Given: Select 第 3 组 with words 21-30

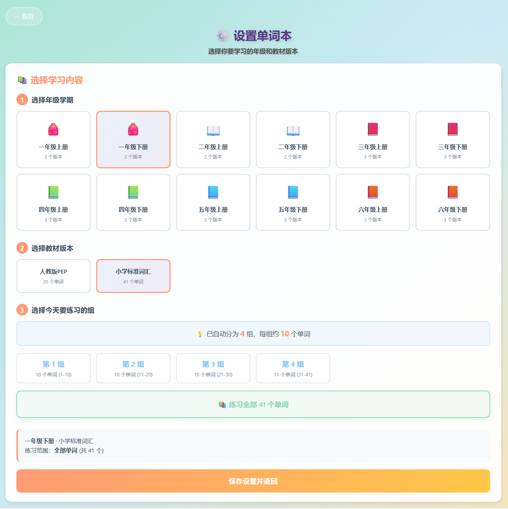Looking at the screenshot, I should click(x=213, y=368).
